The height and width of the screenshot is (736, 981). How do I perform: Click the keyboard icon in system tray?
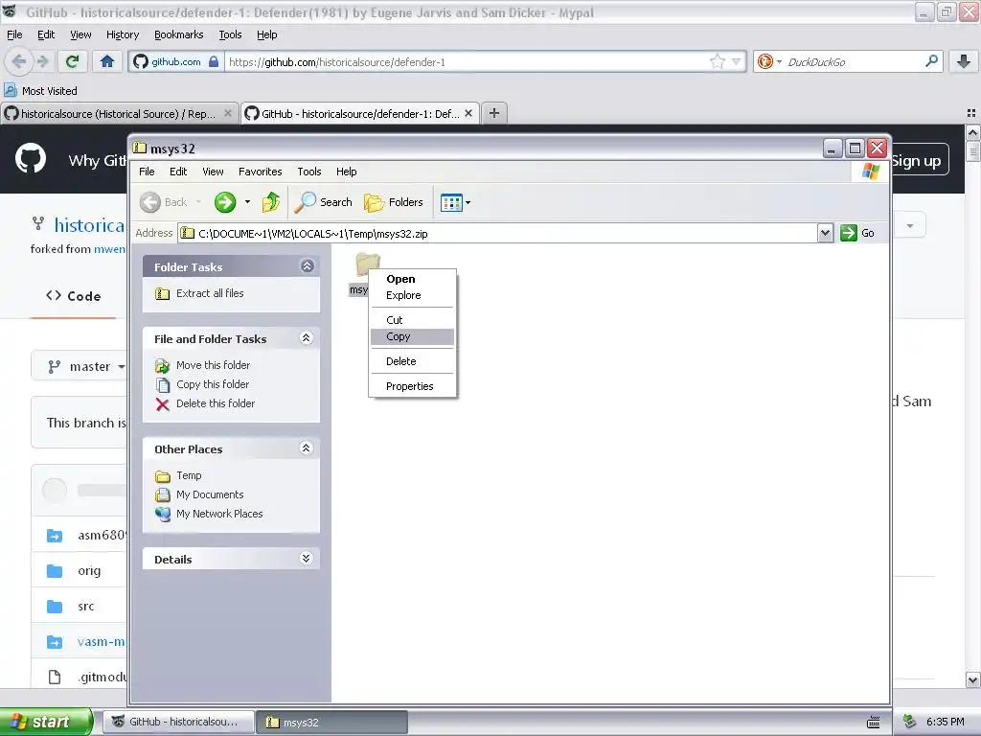874,722
